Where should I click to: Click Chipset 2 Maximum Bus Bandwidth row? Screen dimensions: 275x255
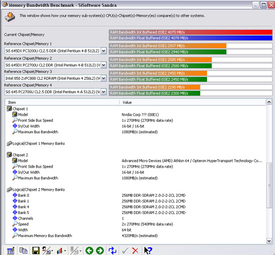[x=135, y=178]
